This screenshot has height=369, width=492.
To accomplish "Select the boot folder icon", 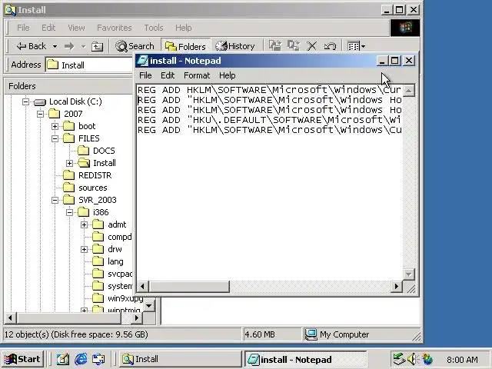I will tap(68, 126).
